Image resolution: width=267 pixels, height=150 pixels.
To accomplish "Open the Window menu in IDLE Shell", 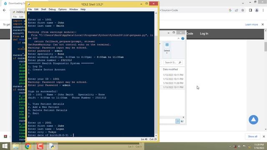I will pyautogui.click(x=73, y=9).
